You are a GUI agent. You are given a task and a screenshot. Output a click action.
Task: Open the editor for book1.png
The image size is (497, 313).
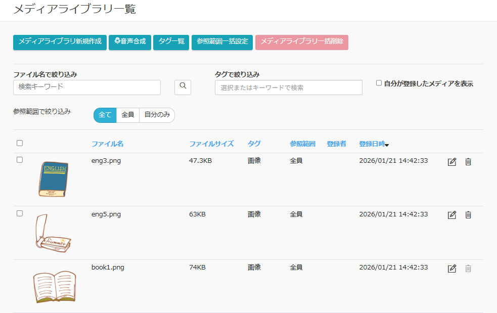coord(452,269)
